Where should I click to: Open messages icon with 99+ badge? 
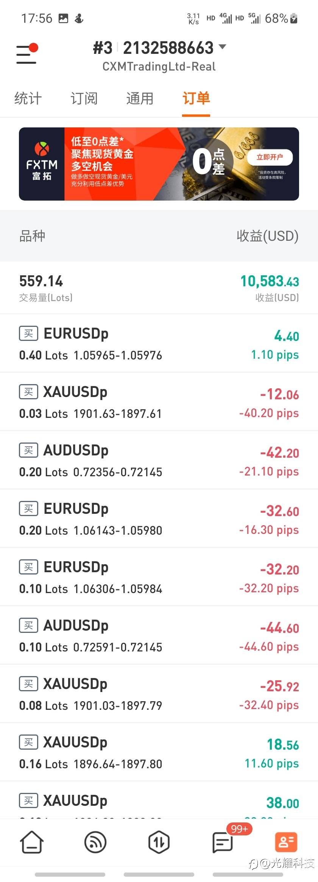pyautogui.click(x=223, y=842)
